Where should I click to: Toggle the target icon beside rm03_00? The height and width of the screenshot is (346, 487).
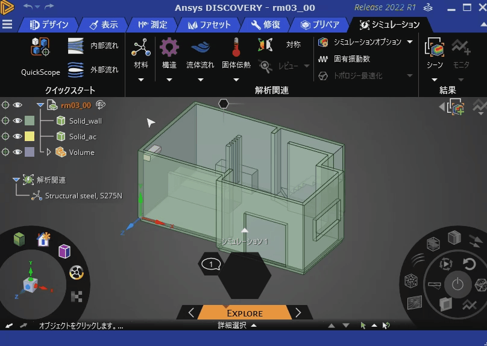click(5, 105)
